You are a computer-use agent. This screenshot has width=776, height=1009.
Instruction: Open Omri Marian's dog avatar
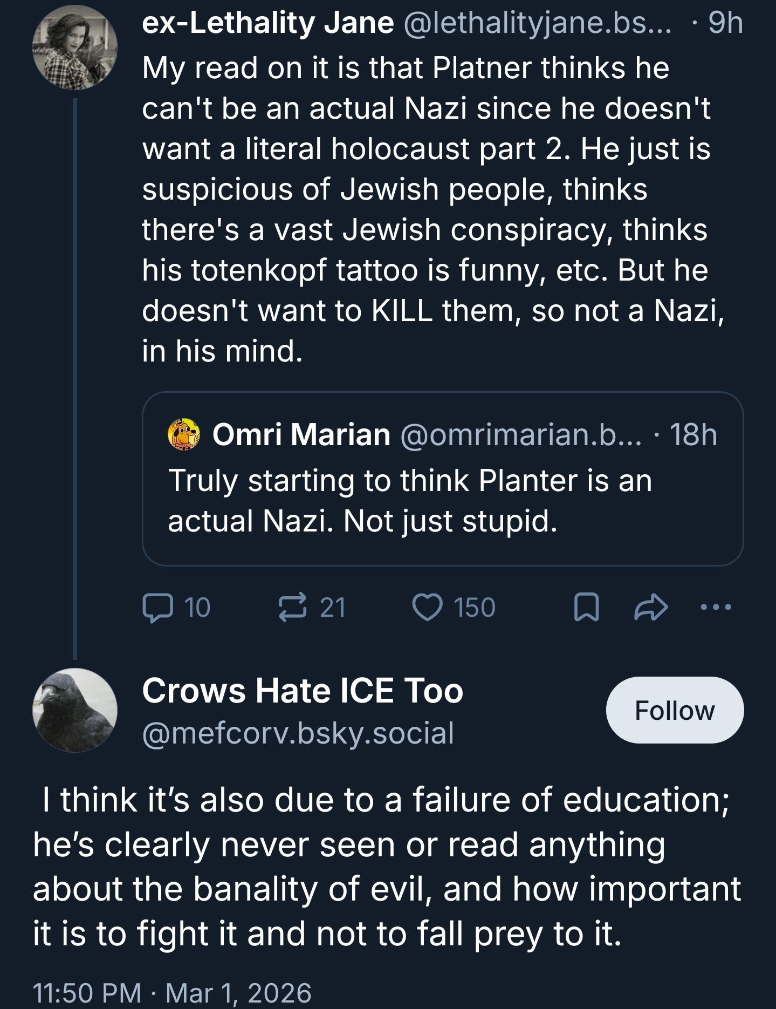click(184, 435)
